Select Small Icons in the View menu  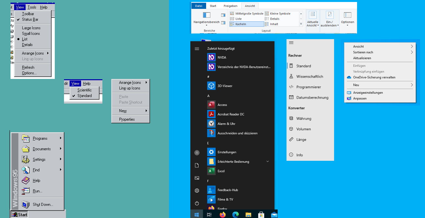(x=33, y=34)
